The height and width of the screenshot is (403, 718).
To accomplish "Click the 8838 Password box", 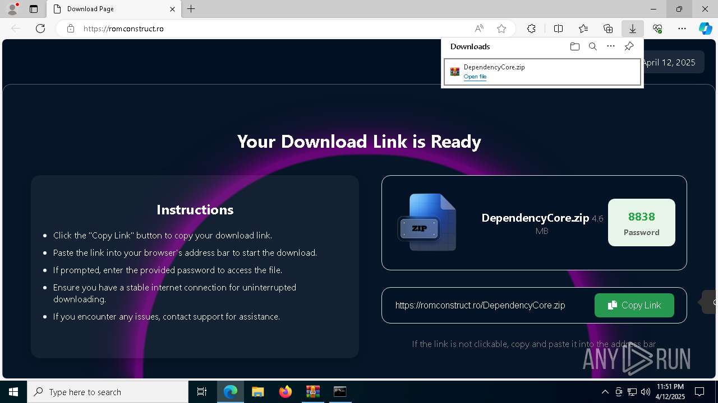I will click(642, 222).
